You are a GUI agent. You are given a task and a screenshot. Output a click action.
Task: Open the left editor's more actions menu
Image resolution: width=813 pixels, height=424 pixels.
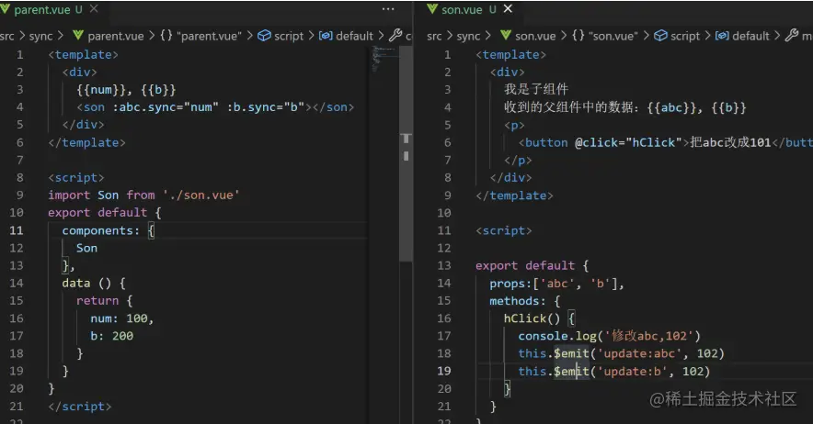point(388,9)
